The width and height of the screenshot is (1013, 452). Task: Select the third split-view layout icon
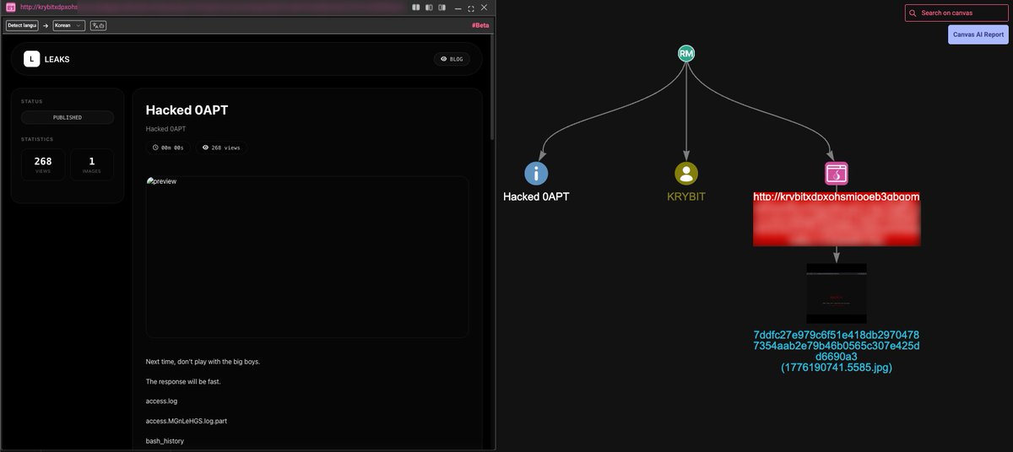[x=443, y=8]
